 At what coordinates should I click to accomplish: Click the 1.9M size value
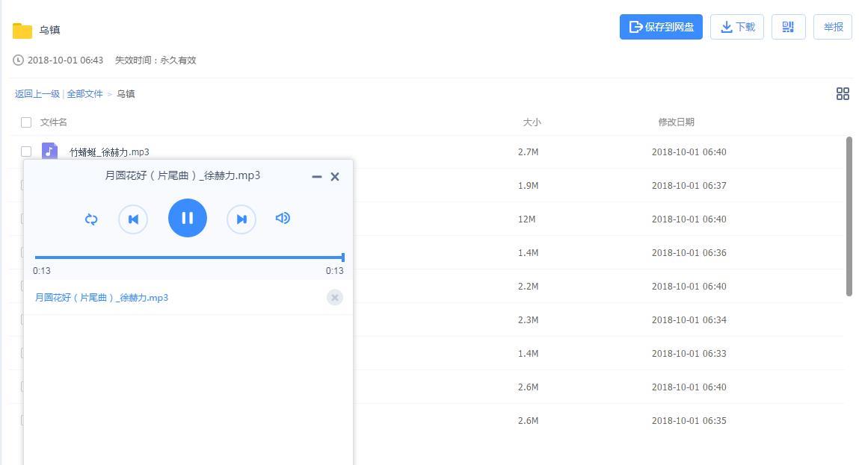[528, 185]
